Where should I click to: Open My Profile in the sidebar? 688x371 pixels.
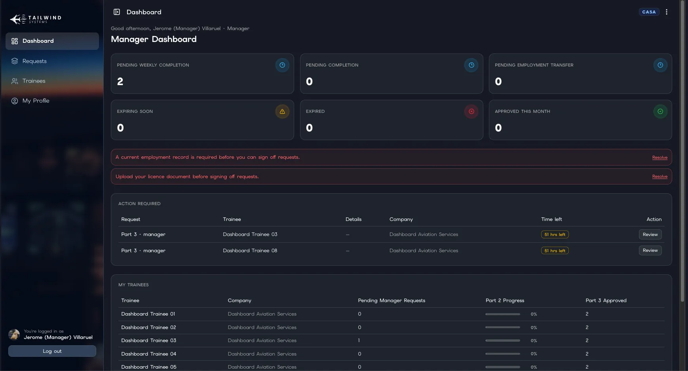pyautogui.click(x=52, y=101)
